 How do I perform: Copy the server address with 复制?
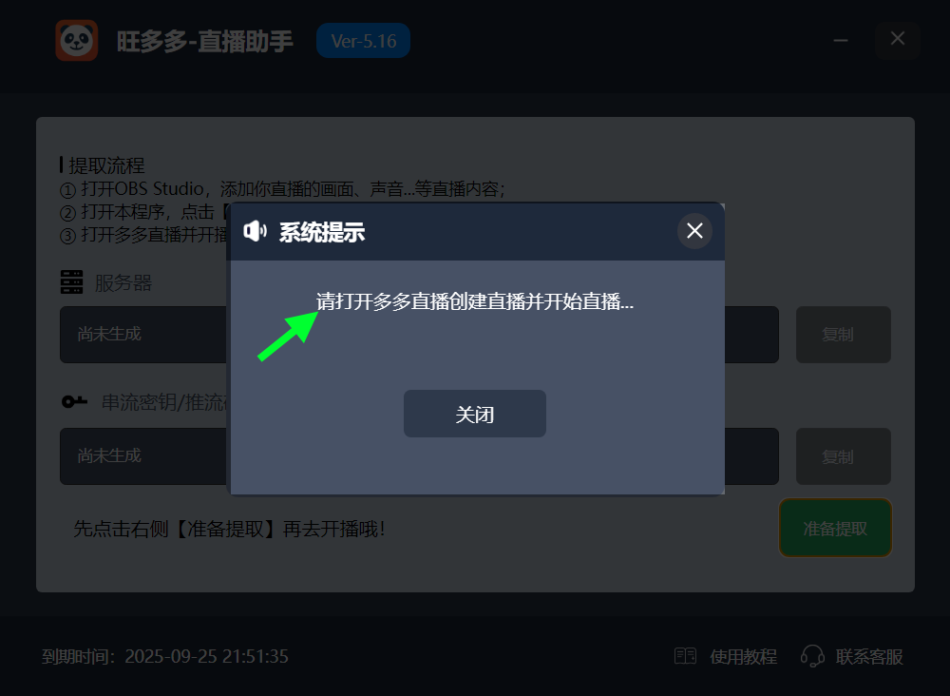point(843,335)
